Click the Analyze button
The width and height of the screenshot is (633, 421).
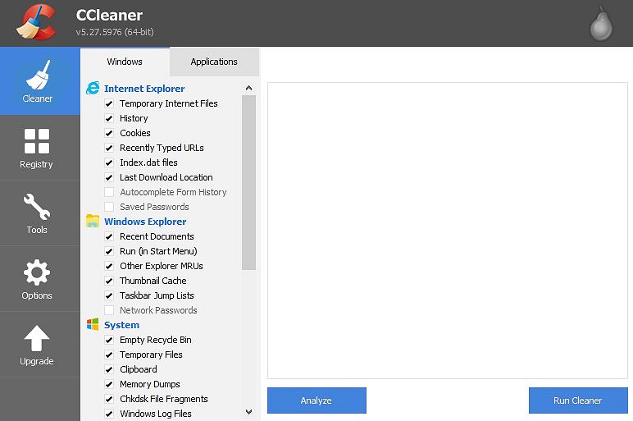pos(316,400)
